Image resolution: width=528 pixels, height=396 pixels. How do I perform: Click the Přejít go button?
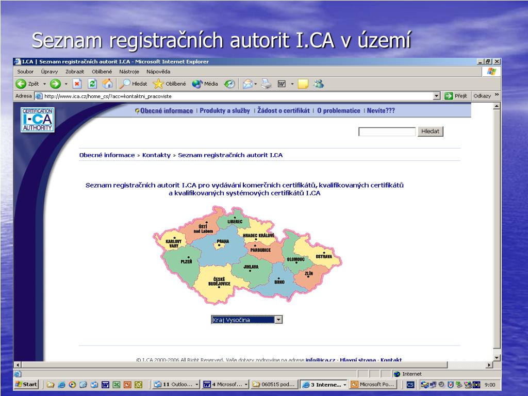point(456,96)
